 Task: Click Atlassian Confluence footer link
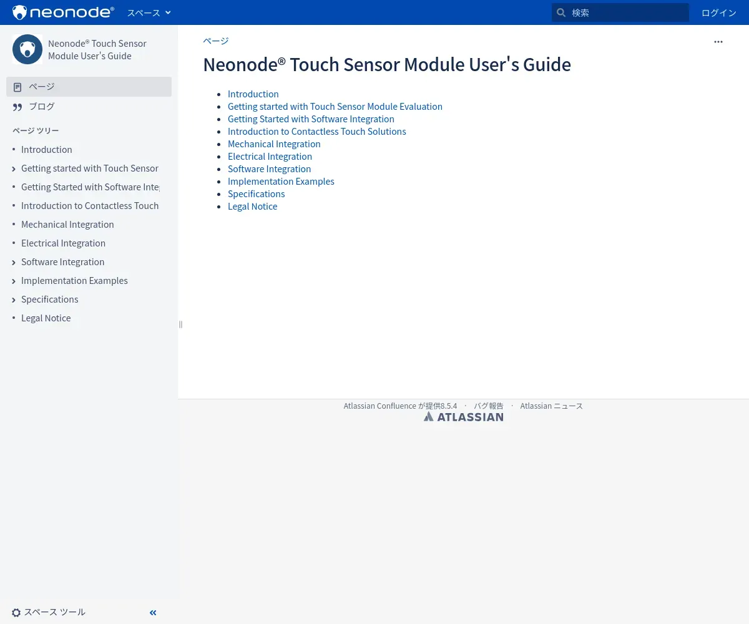point(379,406)
